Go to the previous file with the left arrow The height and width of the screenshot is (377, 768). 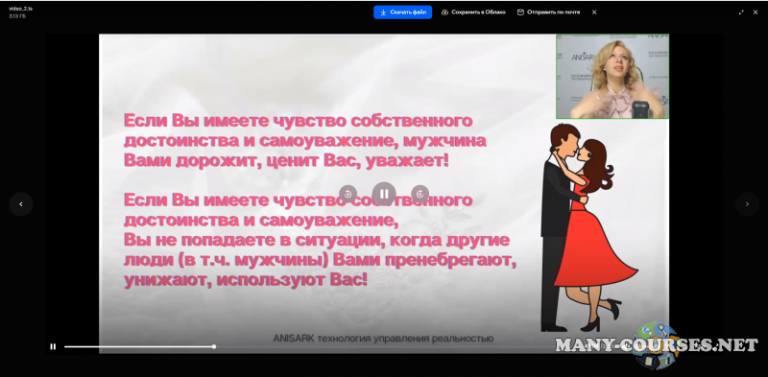tap(21, 204)
